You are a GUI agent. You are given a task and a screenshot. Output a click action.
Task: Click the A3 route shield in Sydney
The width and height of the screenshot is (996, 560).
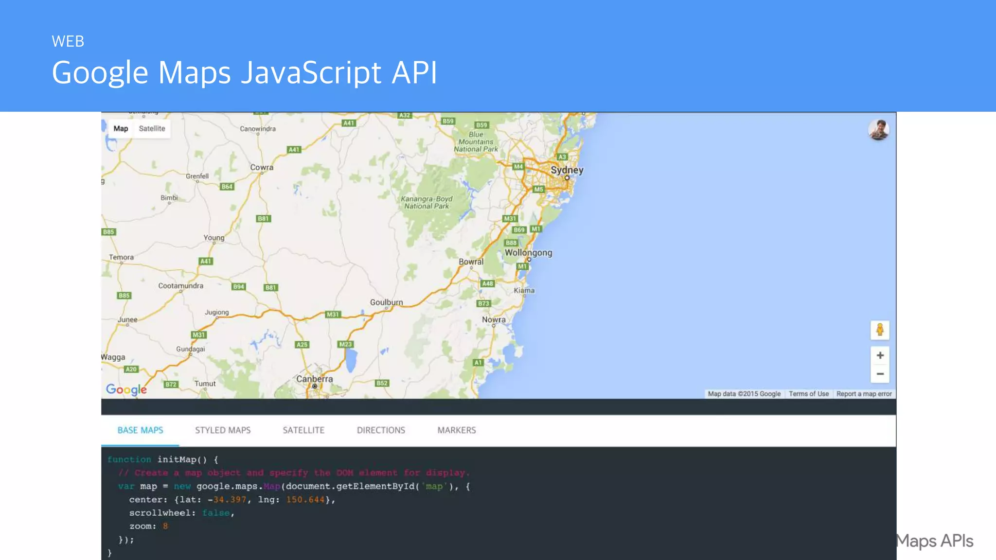pos(562,157)
